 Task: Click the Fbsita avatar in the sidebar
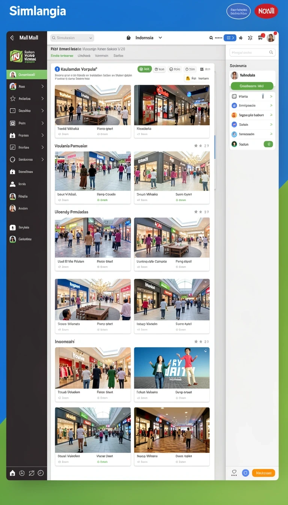pos(13,196)
